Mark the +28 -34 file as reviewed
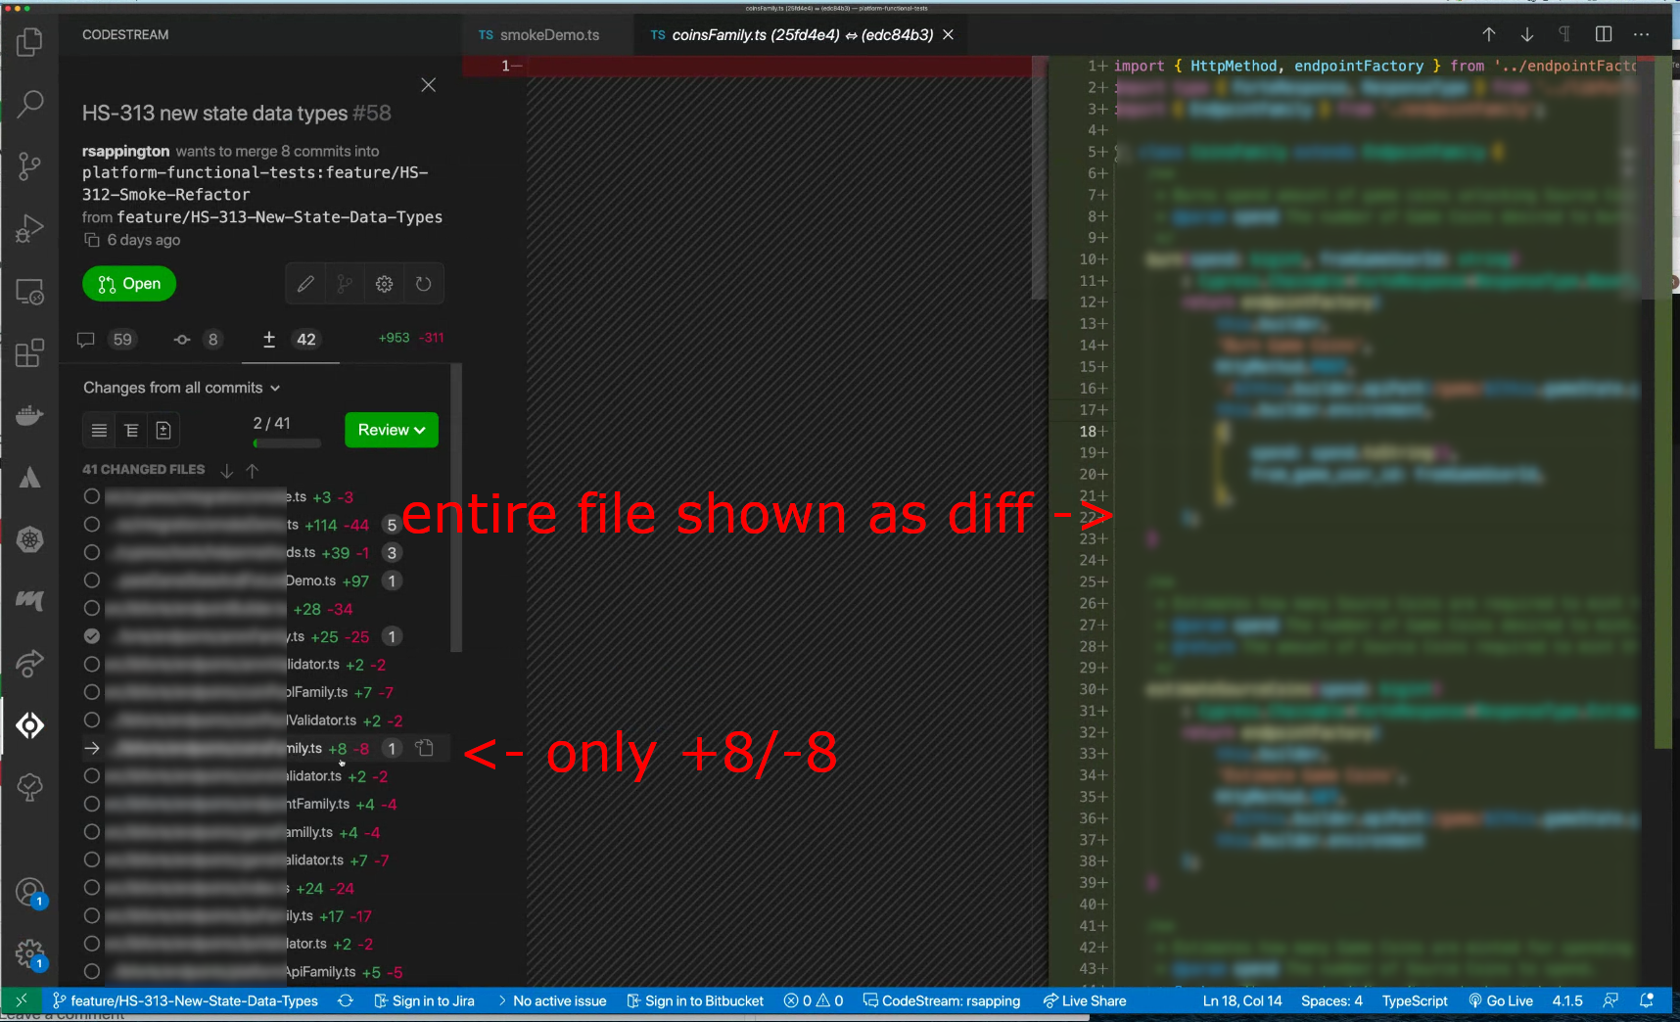 tap(92, 609)
